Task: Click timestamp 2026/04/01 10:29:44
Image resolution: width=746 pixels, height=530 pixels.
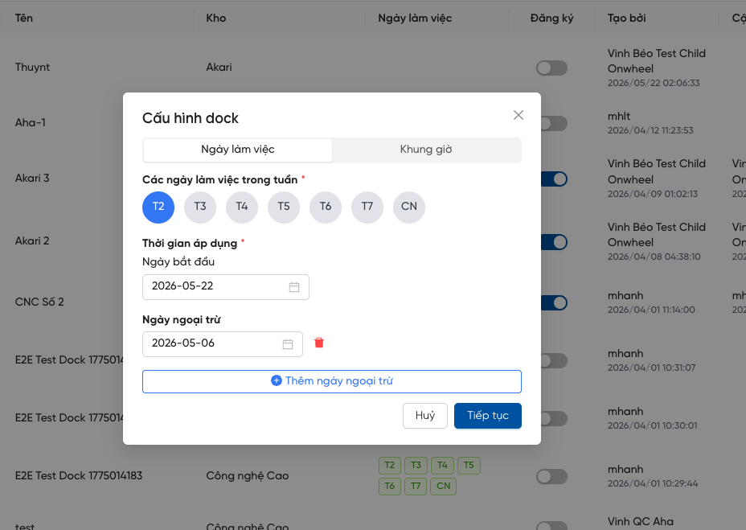Action: 653,484
